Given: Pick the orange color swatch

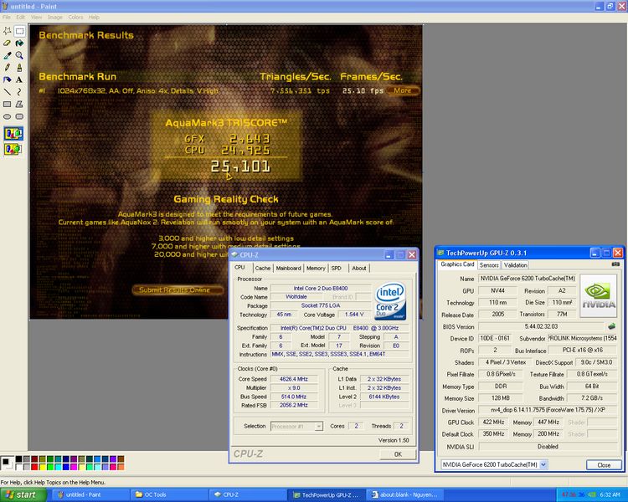Looking at the screenshot, I should click(121, 467).
